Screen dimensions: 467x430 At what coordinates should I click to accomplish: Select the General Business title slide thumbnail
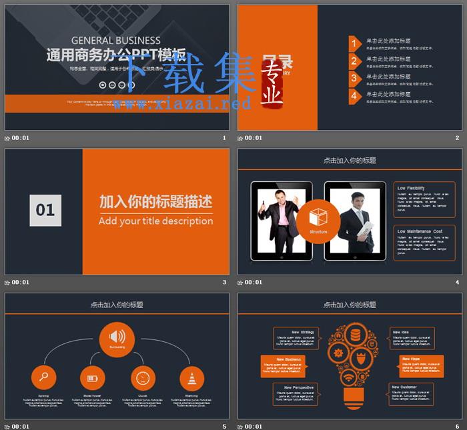click(117, 67)
